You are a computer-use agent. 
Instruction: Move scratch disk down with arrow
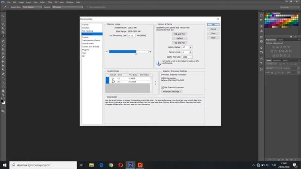pyautogui.click(x=155, y=84)
